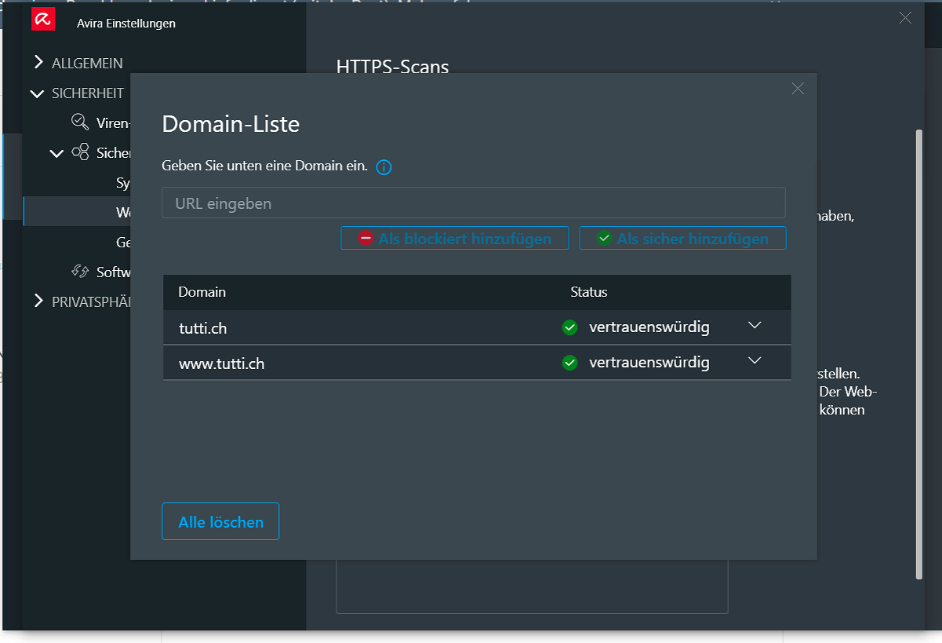Viewport: 942px width, 643px height.
Task: Collapse the SICHERHEIT section
Action: coord(37,93)
